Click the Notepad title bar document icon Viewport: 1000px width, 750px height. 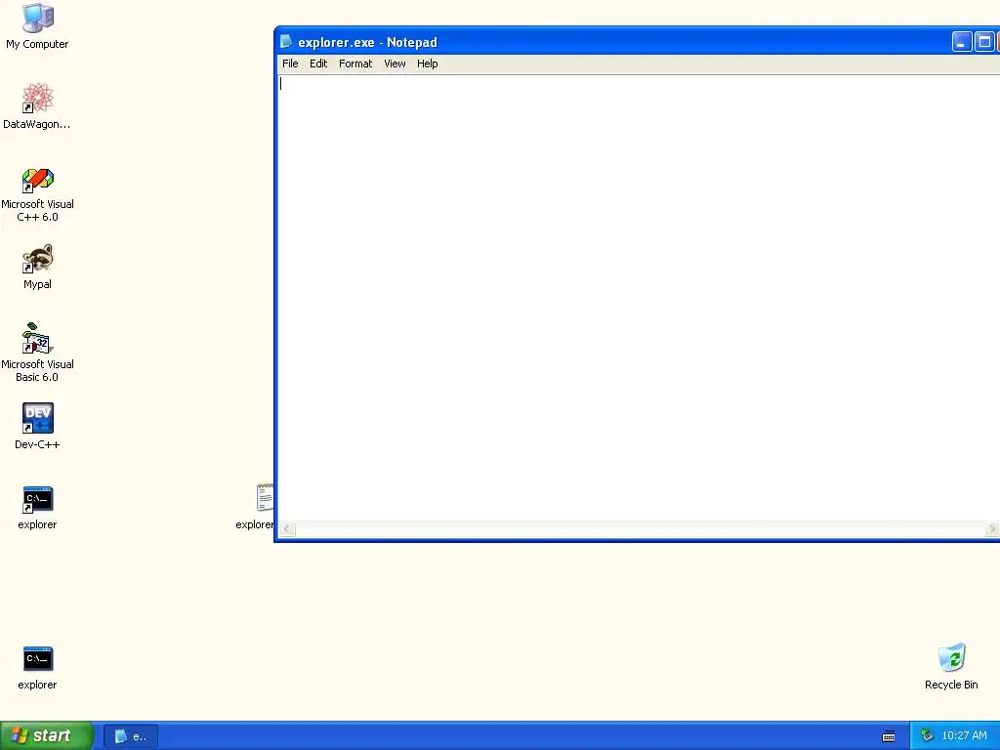(286, 41)
